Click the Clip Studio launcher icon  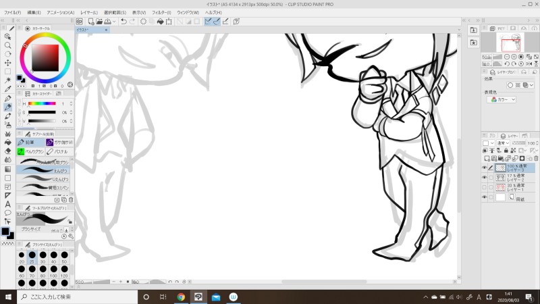pos(80,22)
